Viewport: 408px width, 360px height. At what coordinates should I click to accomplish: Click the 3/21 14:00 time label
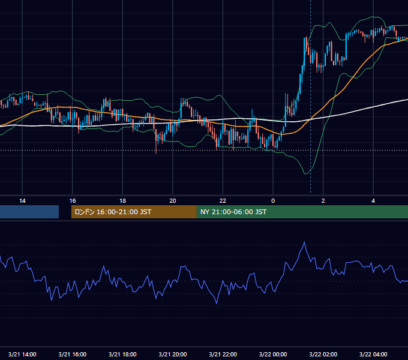point(22,354)
